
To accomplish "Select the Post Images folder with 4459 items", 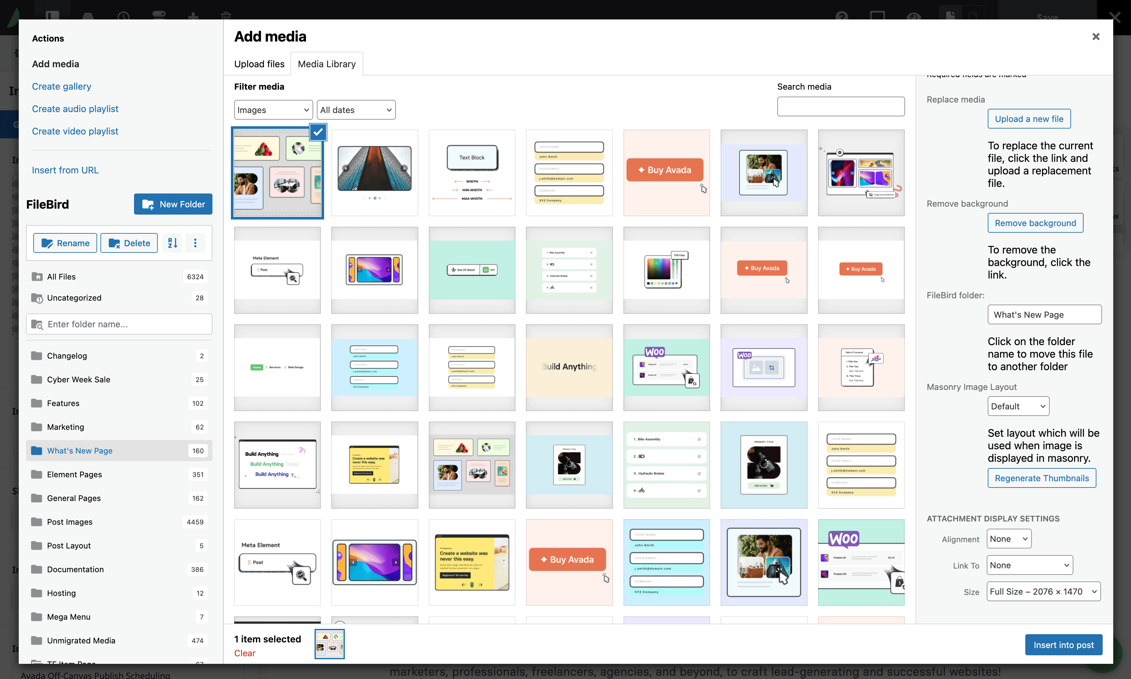I will 119,521.
